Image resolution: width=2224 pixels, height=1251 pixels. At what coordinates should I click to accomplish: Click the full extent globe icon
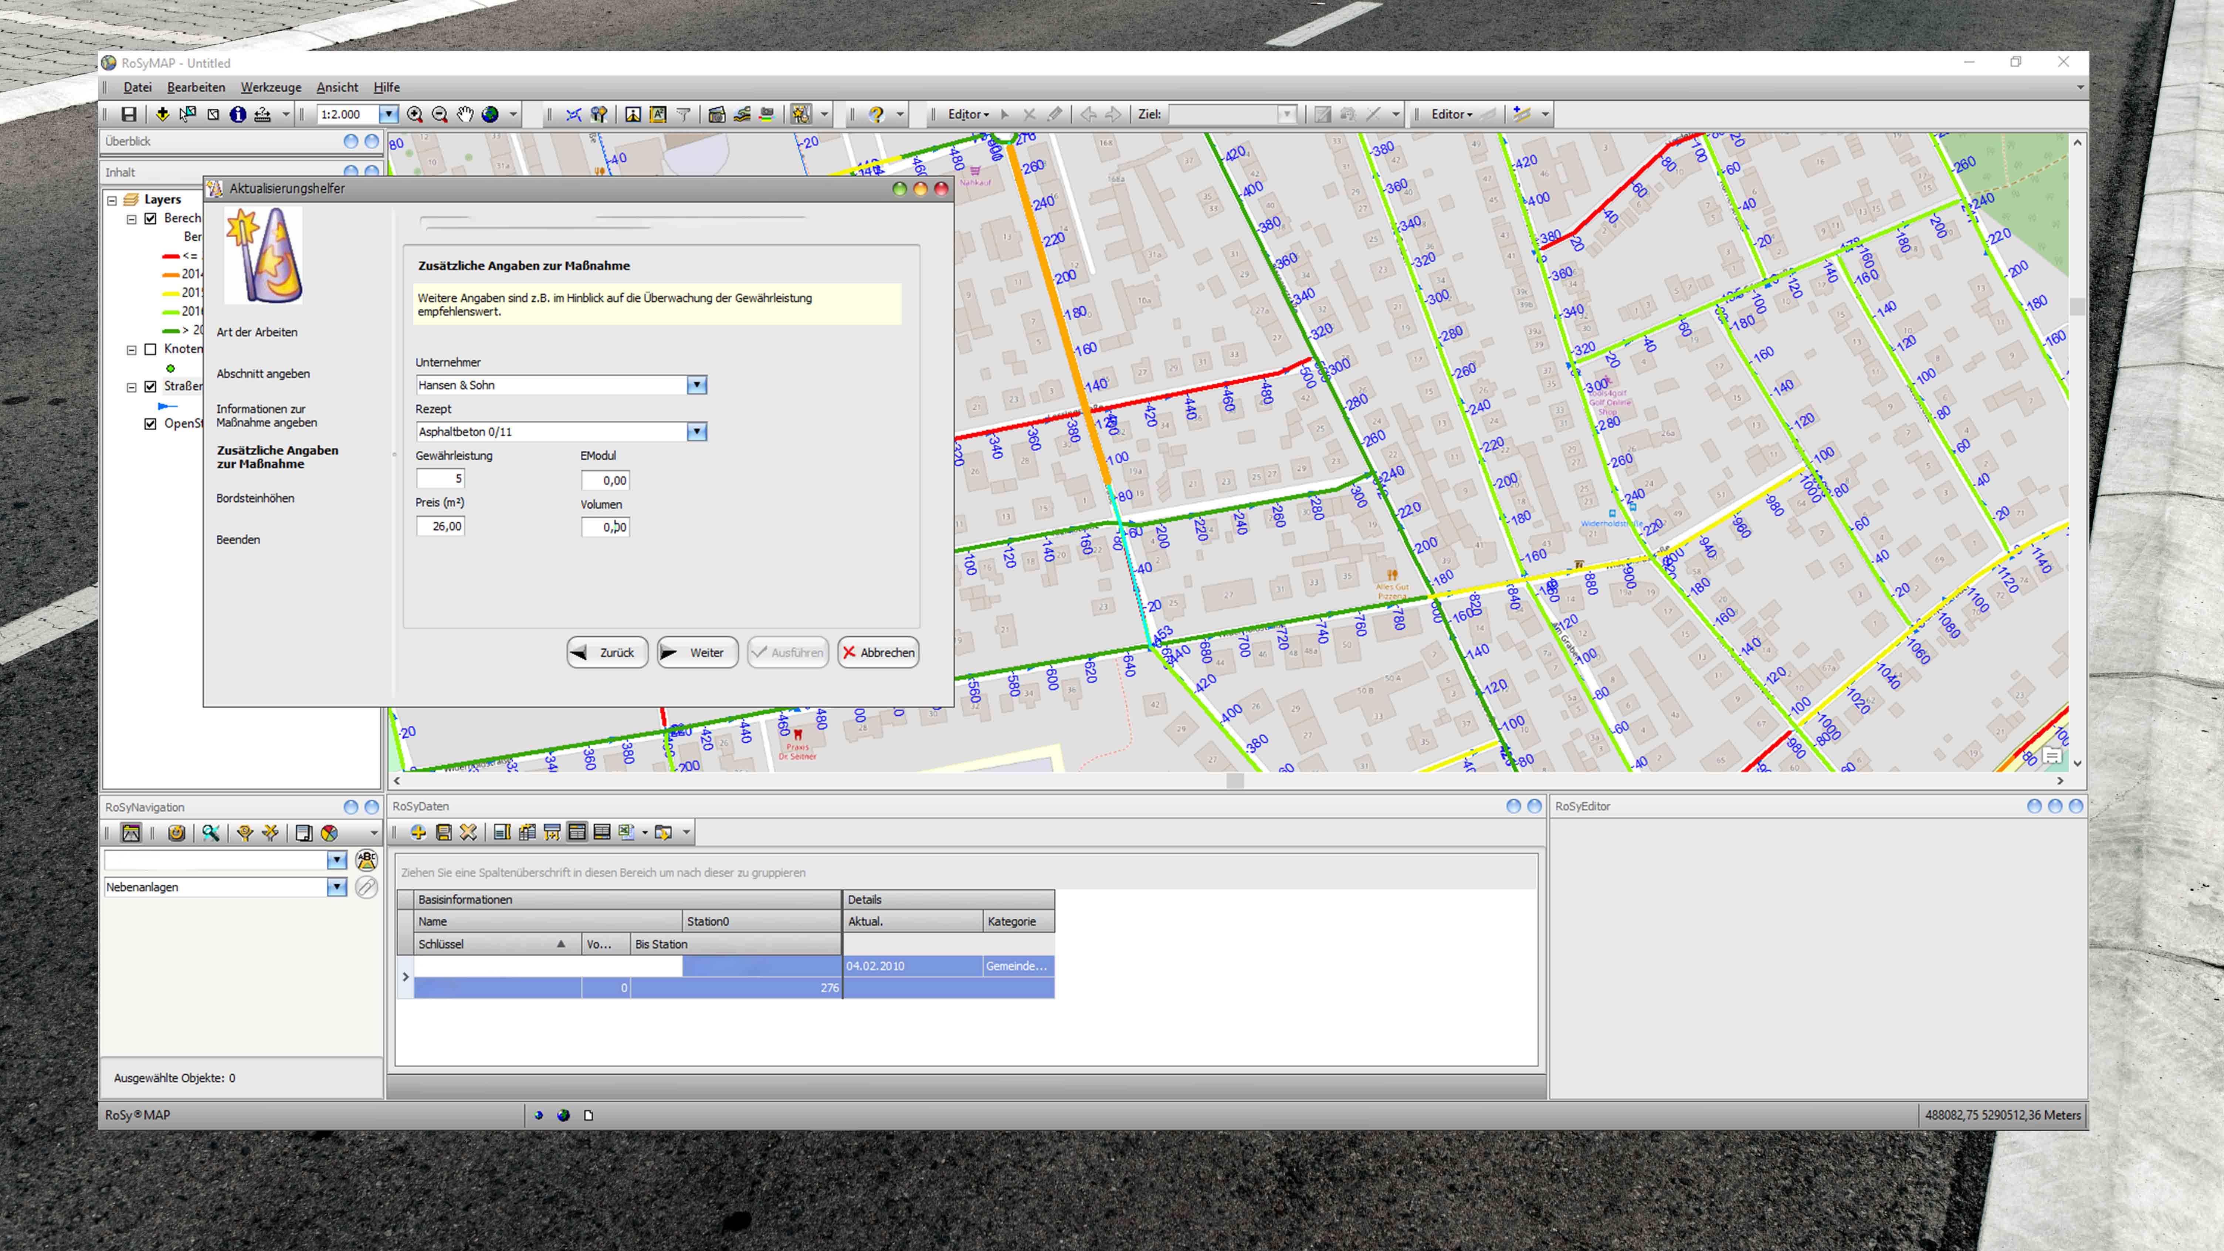(x=489, y=114)
